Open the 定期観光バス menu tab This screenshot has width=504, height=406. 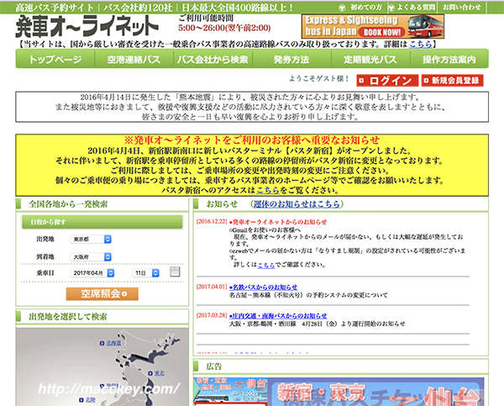[370, 60]
